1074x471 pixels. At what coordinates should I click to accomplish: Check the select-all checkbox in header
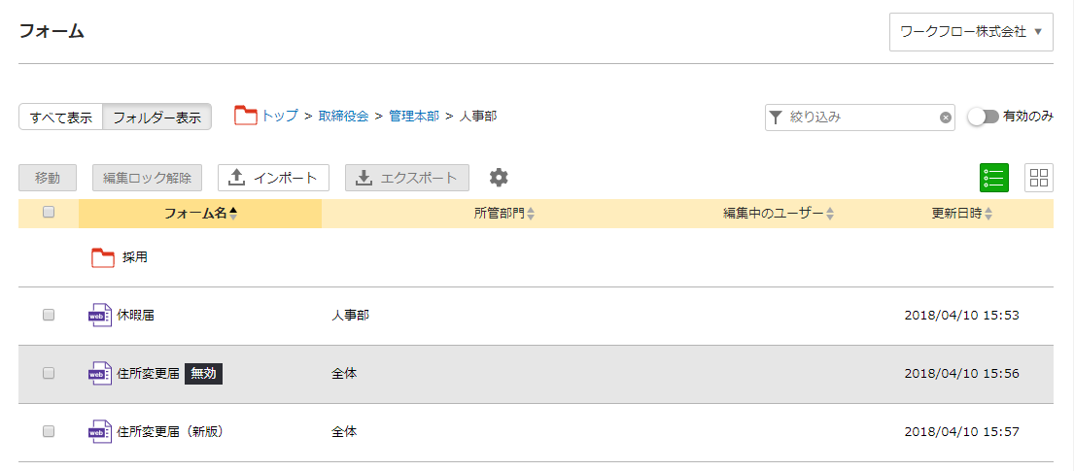coord(49,213)
